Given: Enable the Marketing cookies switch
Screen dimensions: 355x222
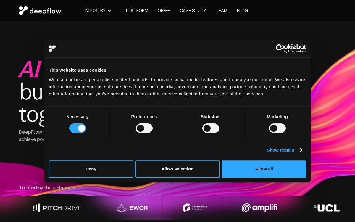Looking at the screenshot, I should [x=277, y=128].
